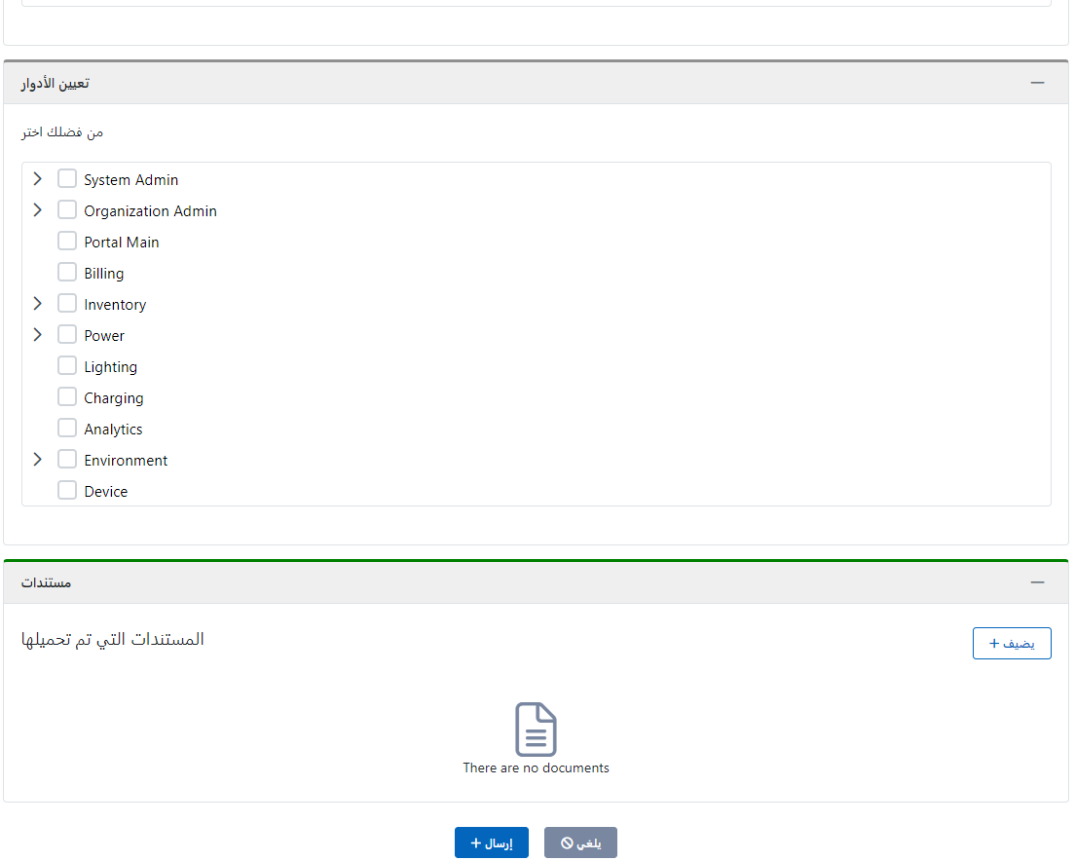Expand the System Admin tree node
Image resolution: width=1075 pixels, height=861 pixels.
click(x=38, y=179)
